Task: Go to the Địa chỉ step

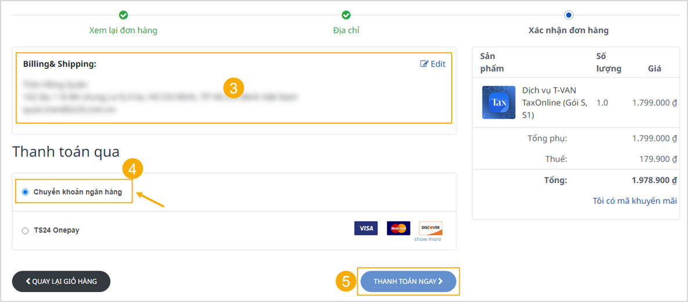Action: point(346,31)
